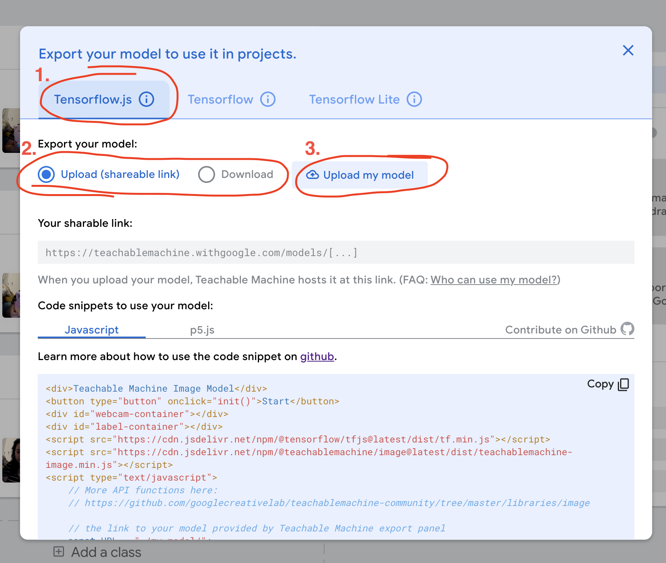Select the Upload (shareable link) radio option
666x563 pixels.
(x=109, y=174)
